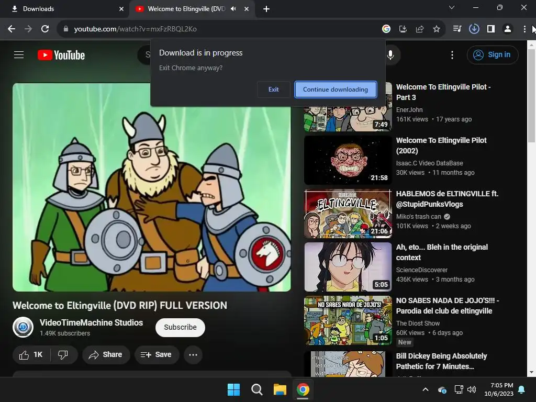
Task: Click Continue downloading button
Action: tap(336, 90)
